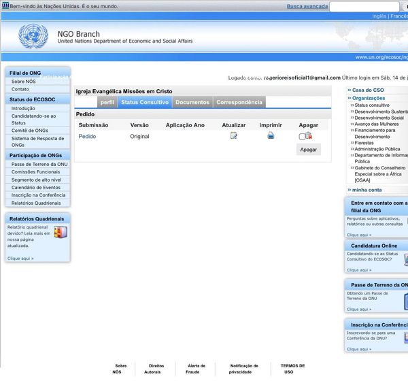Click the imprimir printer icon
The image size is (408, 385).
[271, 136]
